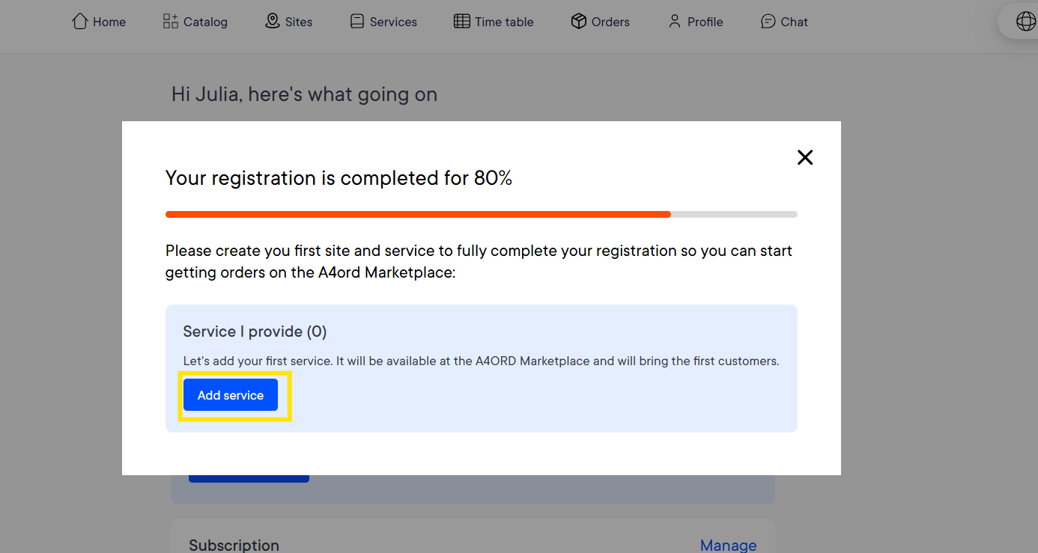Open the Chat menu label
The image size is (1038, 553).
click(x=794, y=22)
